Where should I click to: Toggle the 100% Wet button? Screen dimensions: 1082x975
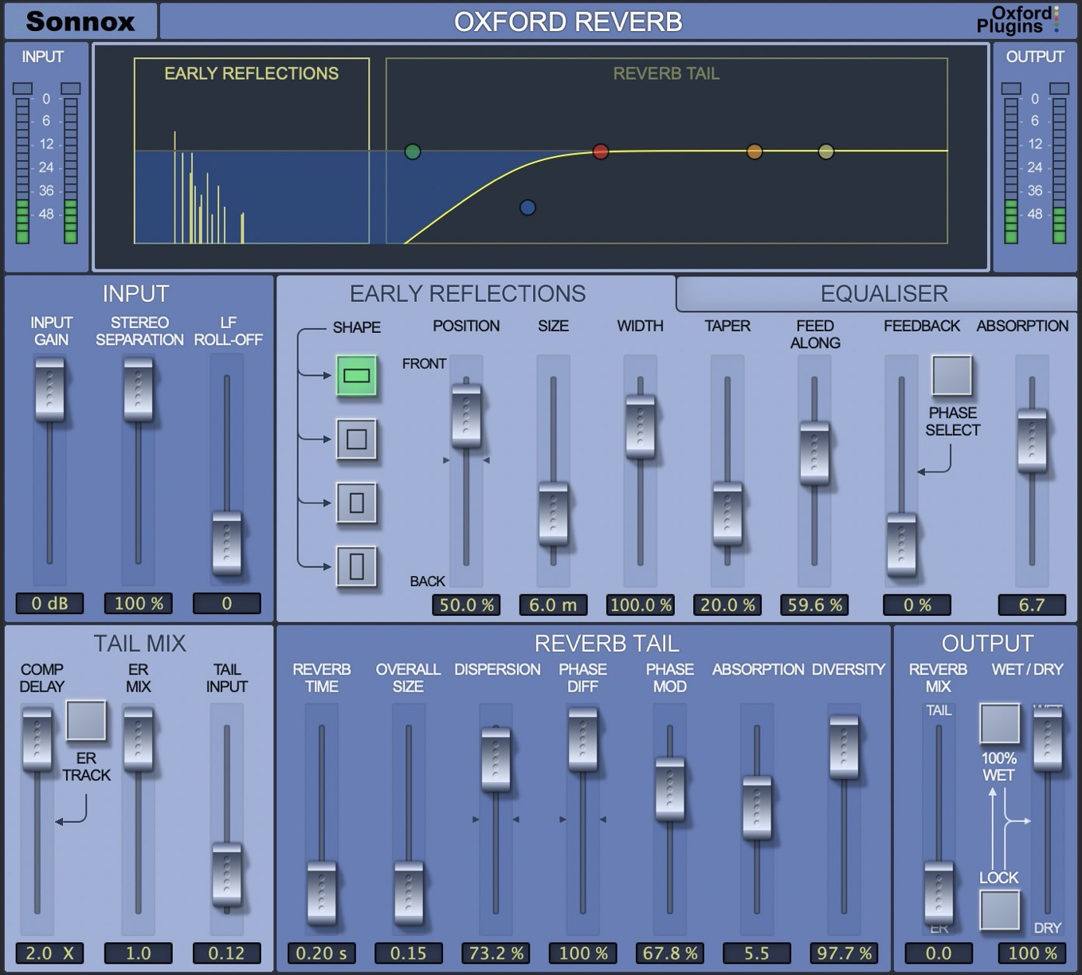999,723
